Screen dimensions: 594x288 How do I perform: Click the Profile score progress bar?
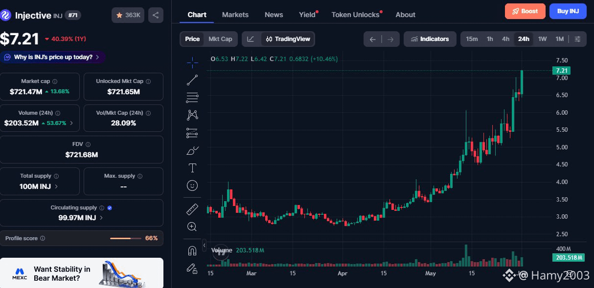point(125,238)
